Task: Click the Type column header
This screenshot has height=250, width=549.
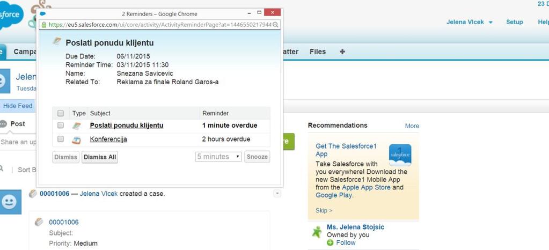Action: 79,113
